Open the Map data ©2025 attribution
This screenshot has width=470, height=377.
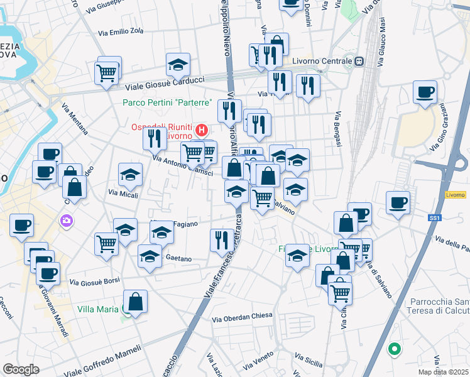coord(443,372)
